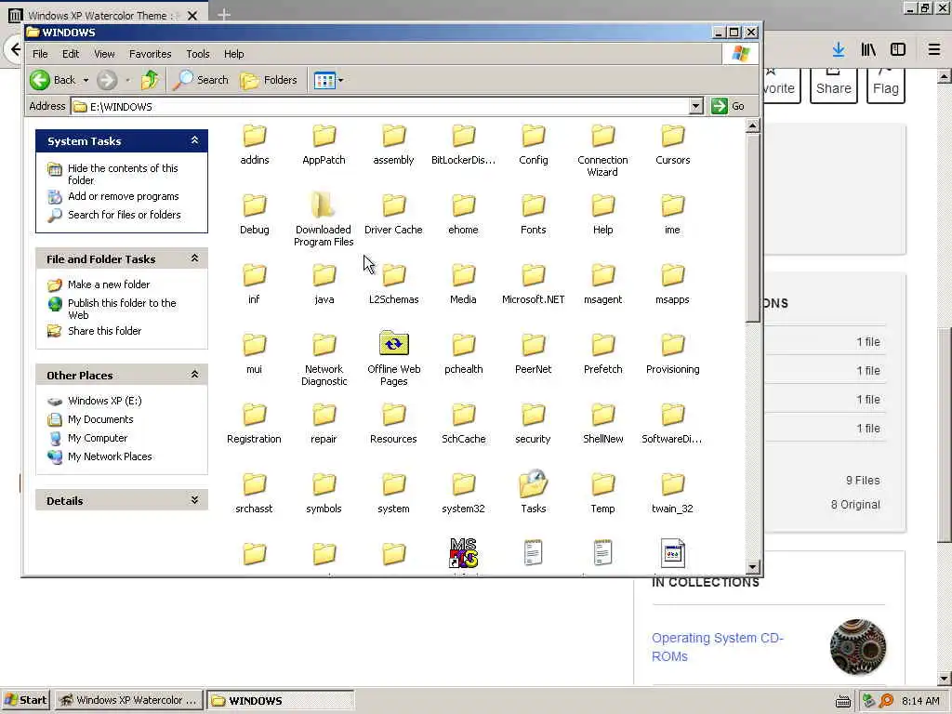Select the Media folder
The image size is (952, 714).
463,284
